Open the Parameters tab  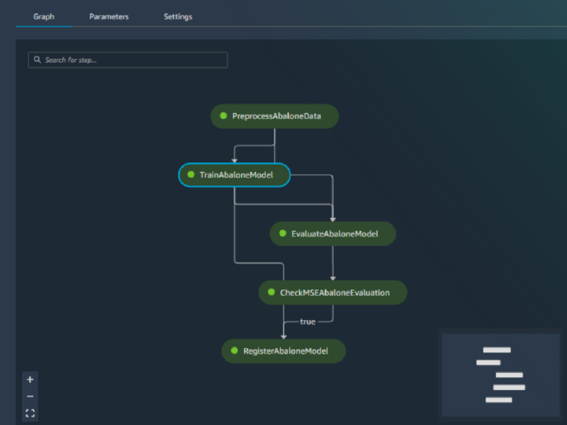click(x=109, y=17)
